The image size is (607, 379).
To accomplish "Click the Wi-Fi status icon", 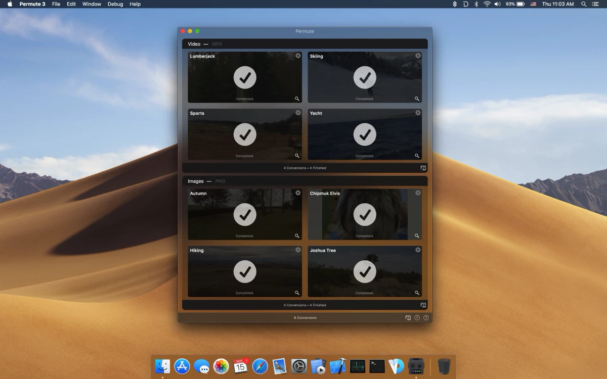I will coord(487,4).
